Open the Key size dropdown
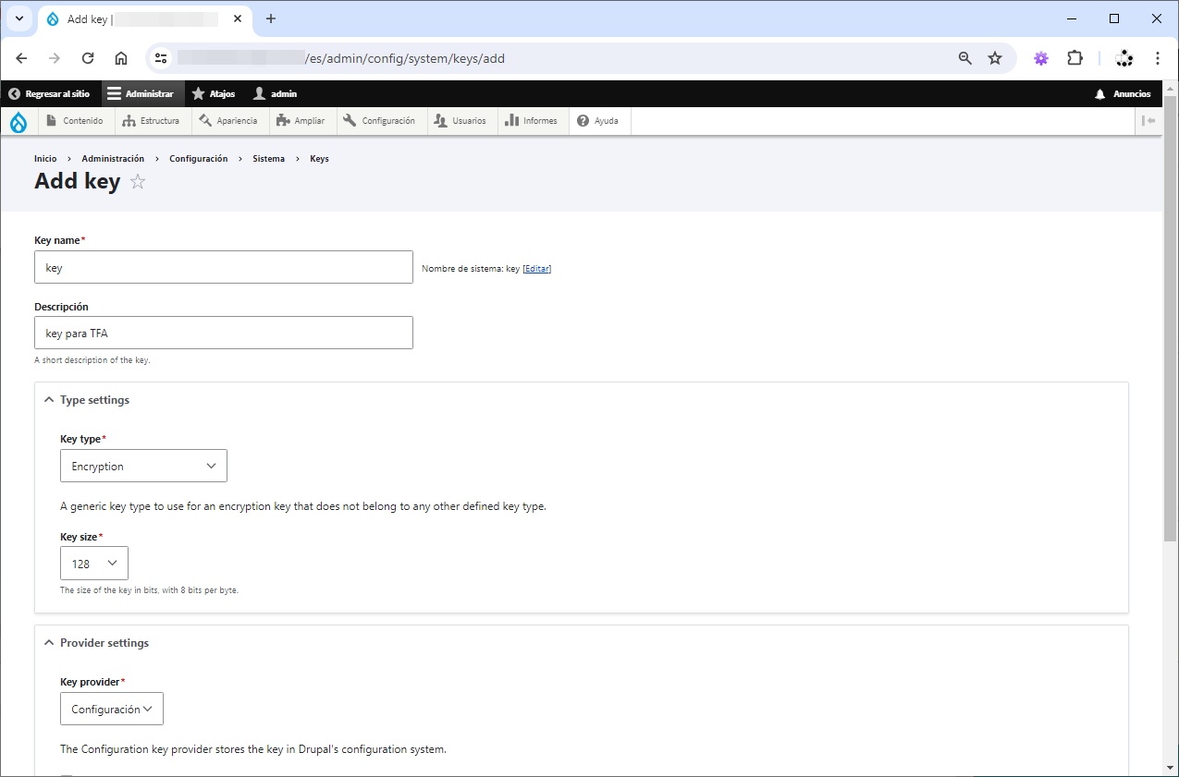Screen dimensions: 1179x777 point(94,563)
